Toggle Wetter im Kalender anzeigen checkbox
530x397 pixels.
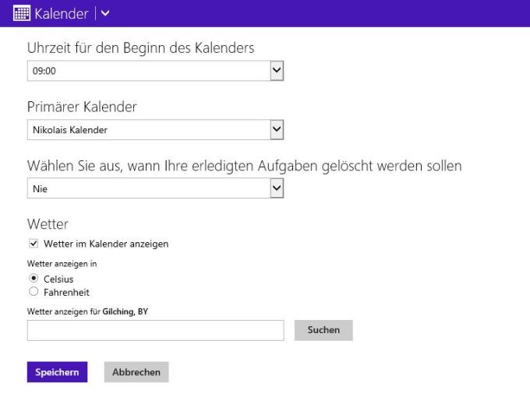coord(34,244)
